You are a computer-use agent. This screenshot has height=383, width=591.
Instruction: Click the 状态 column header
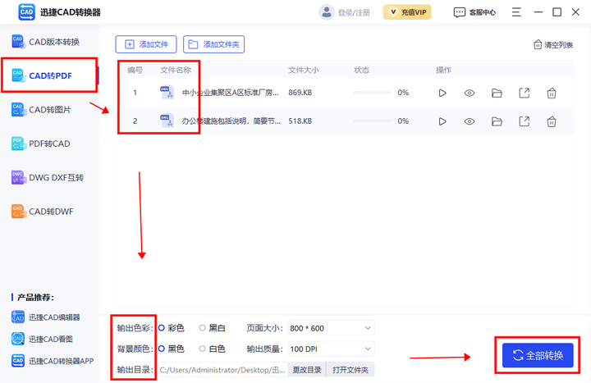coord(361,70)
